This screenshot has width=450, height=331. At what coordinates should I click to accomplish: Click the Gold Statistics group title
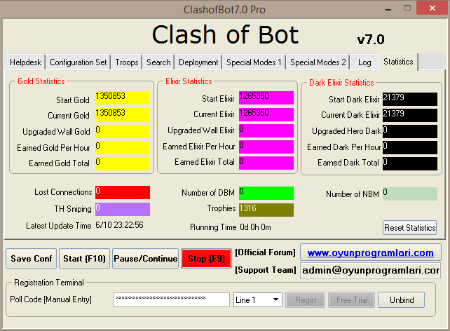coord(41,81)
